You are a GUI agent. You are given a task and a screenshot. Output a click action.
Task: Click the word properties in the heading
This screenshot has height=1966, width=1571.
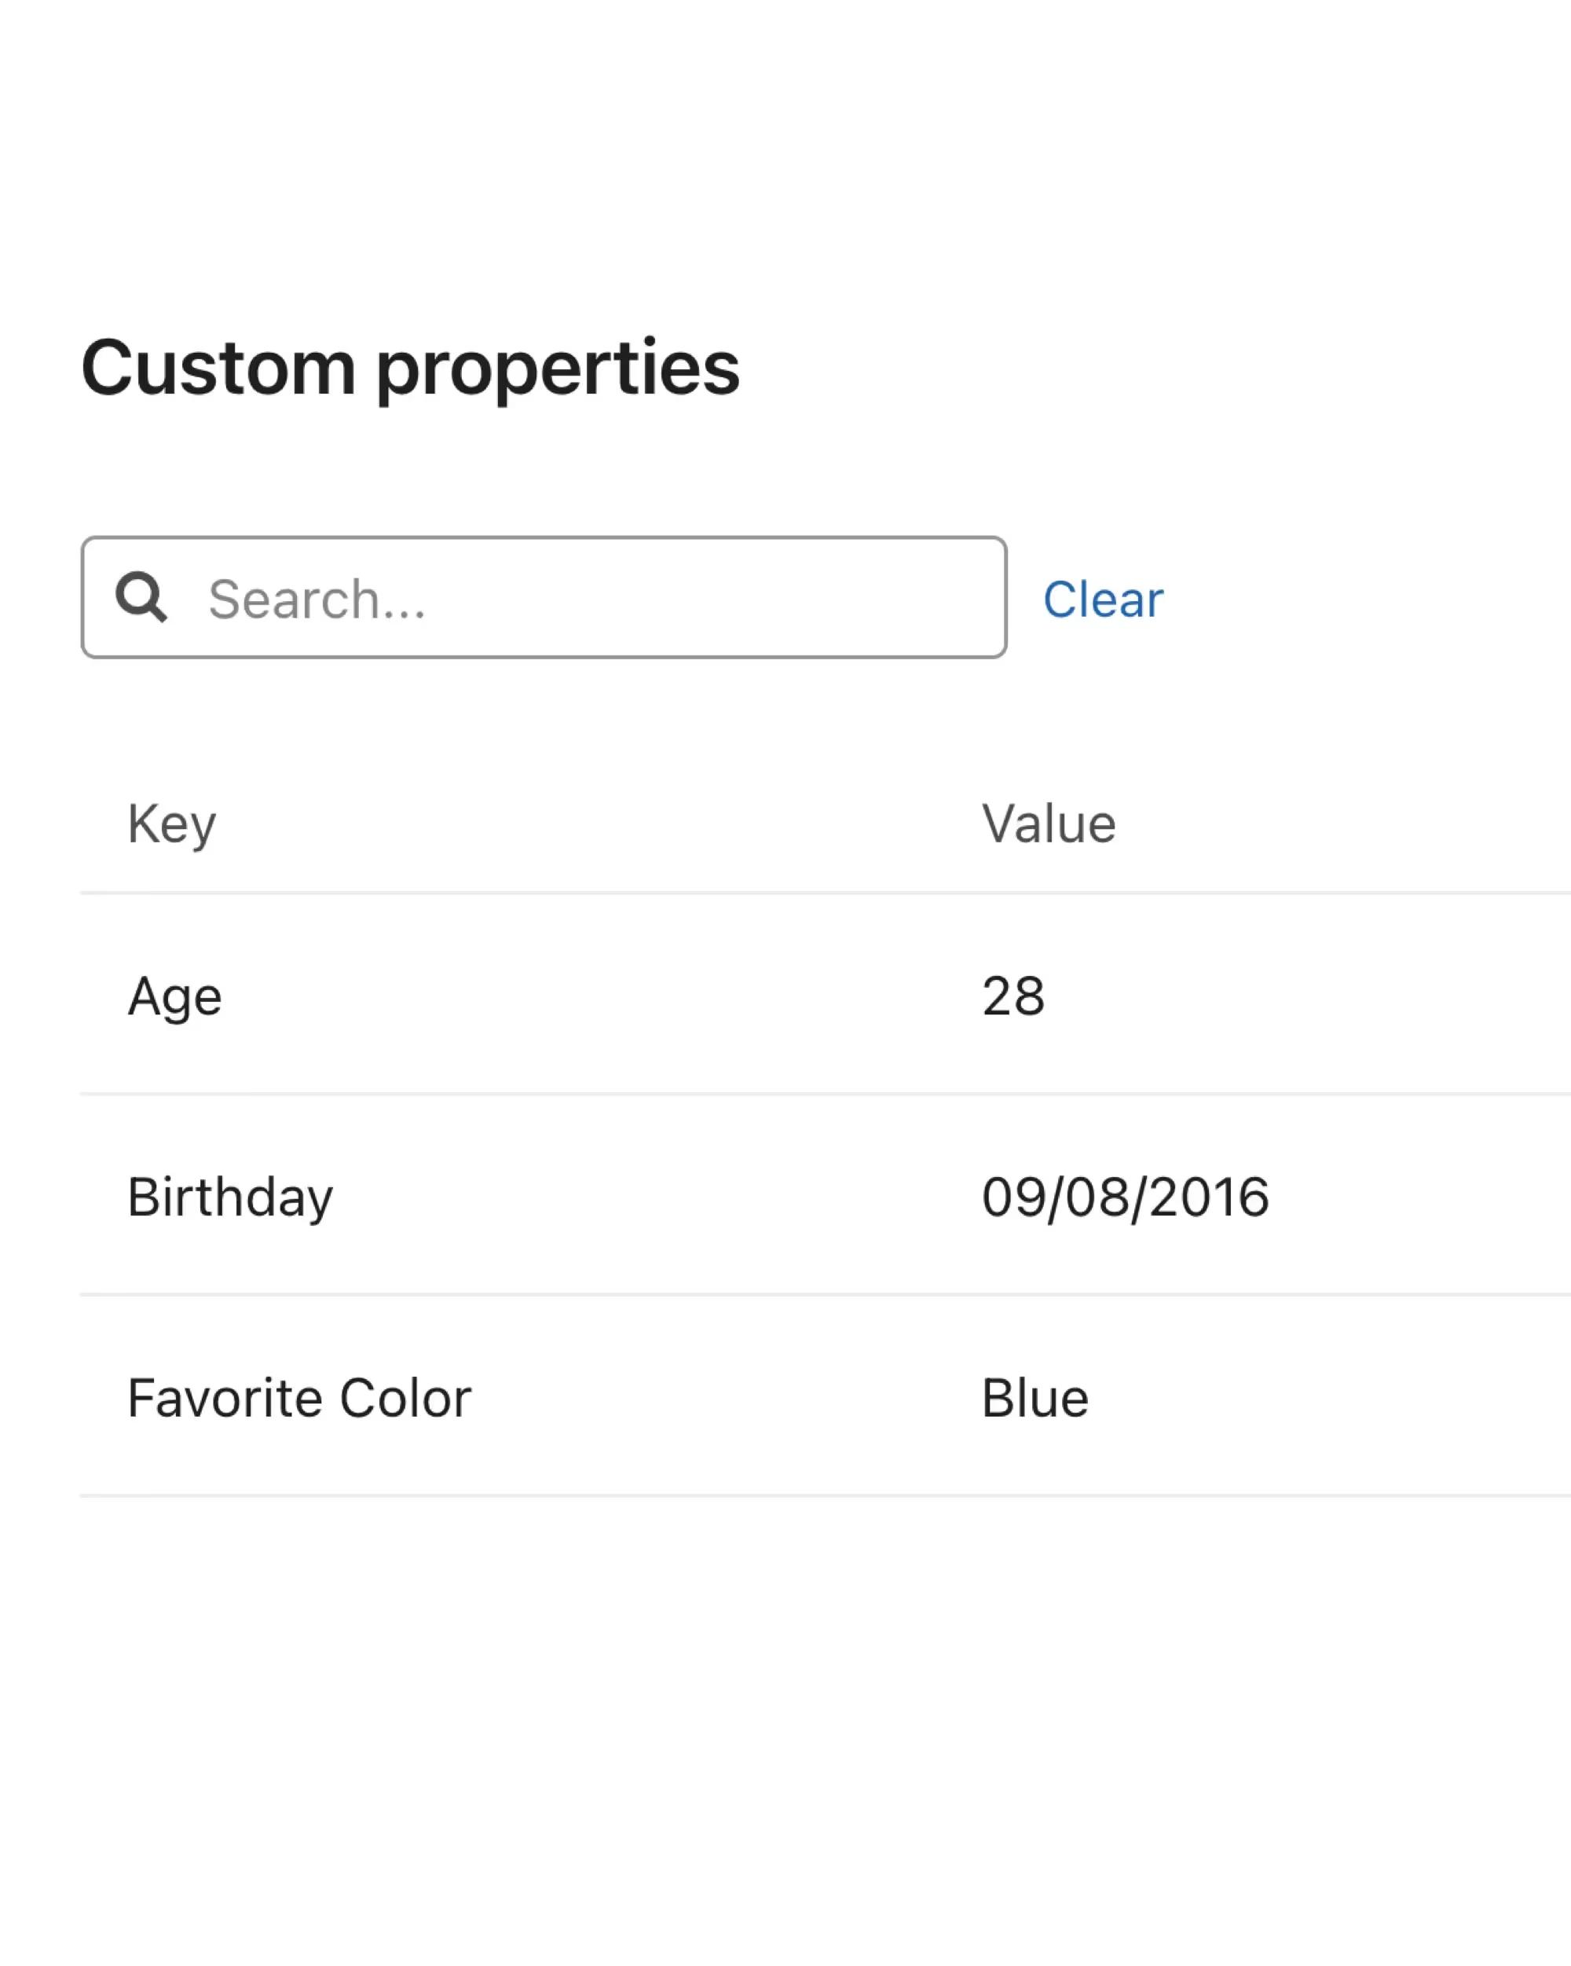point(558,369)
